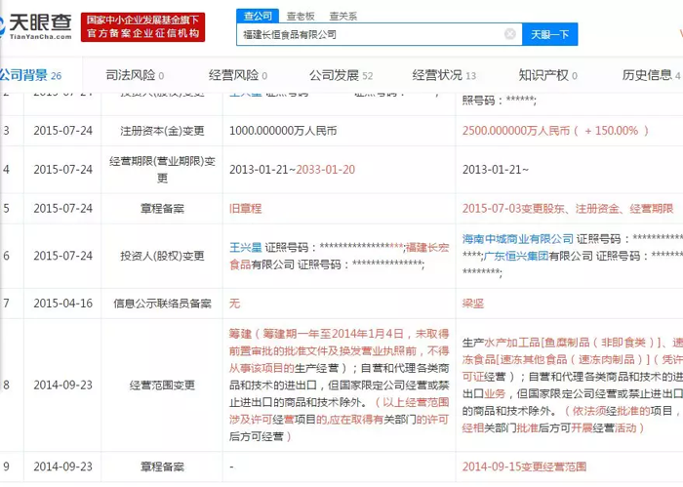The height and width of the screenshot is (487, 683).
Task: Switch to the 查关系 search tab
Action: [343, 16]
